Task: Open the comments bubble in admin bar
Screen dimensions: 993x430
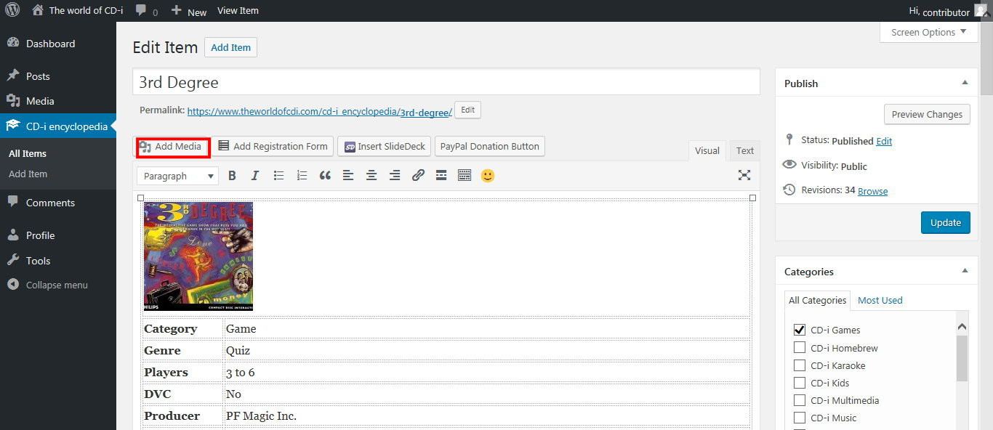Action: [x=146, y=11]
